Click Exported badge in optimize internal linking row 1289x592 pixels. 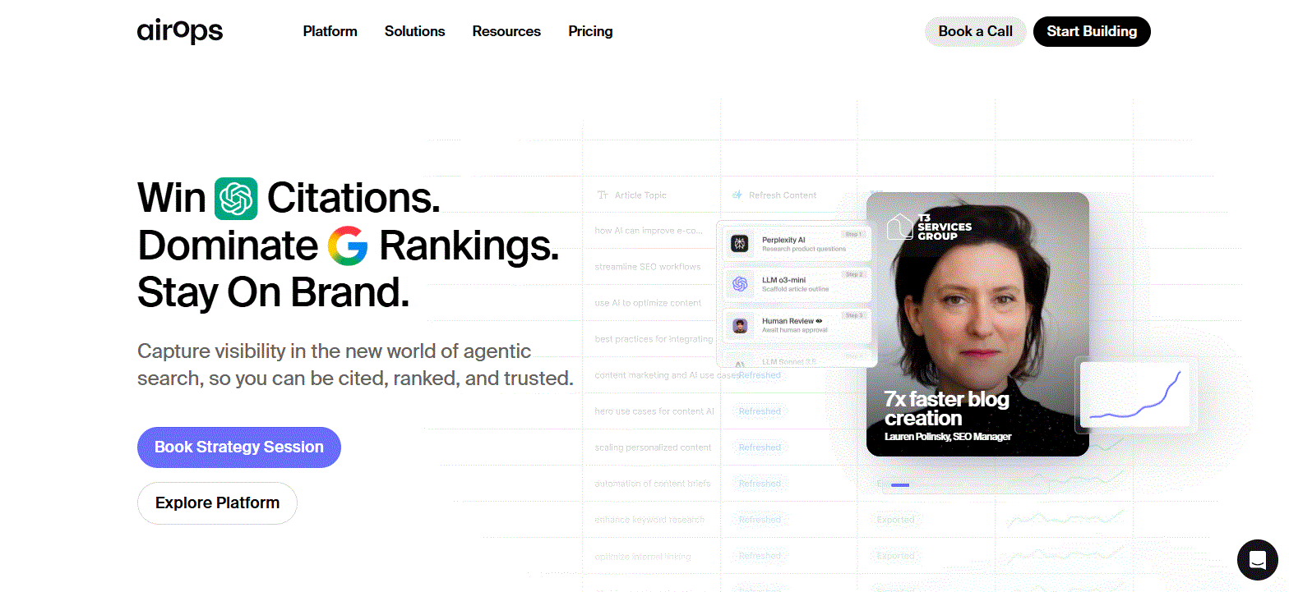coord(895,556)
